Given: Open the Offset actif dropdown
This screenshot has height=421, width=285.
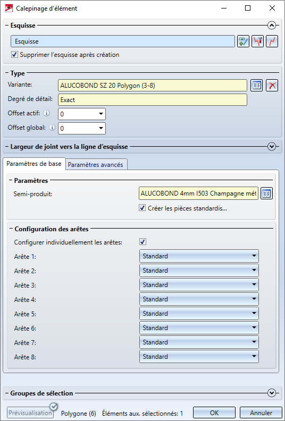Looking at the screenshot, I should click(x=82, y=114).
